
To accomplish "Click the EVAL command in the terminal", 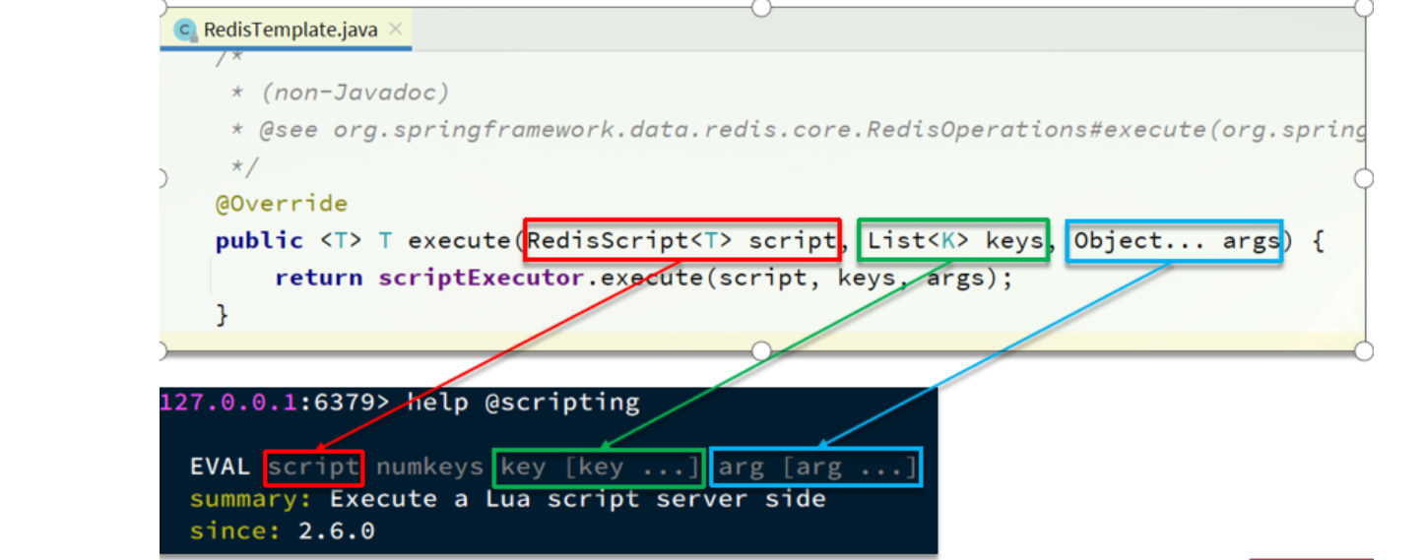I will pos(221,467).
